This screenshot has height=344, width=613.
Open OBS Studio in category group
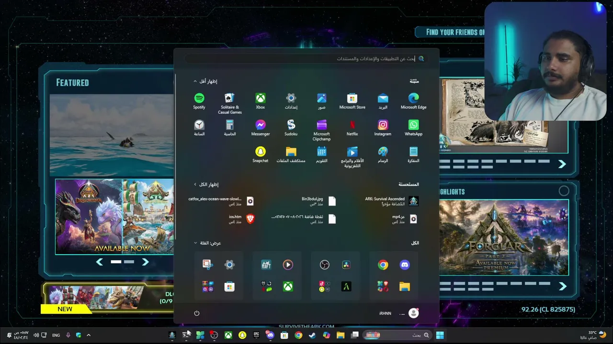[x=324, y=265]
